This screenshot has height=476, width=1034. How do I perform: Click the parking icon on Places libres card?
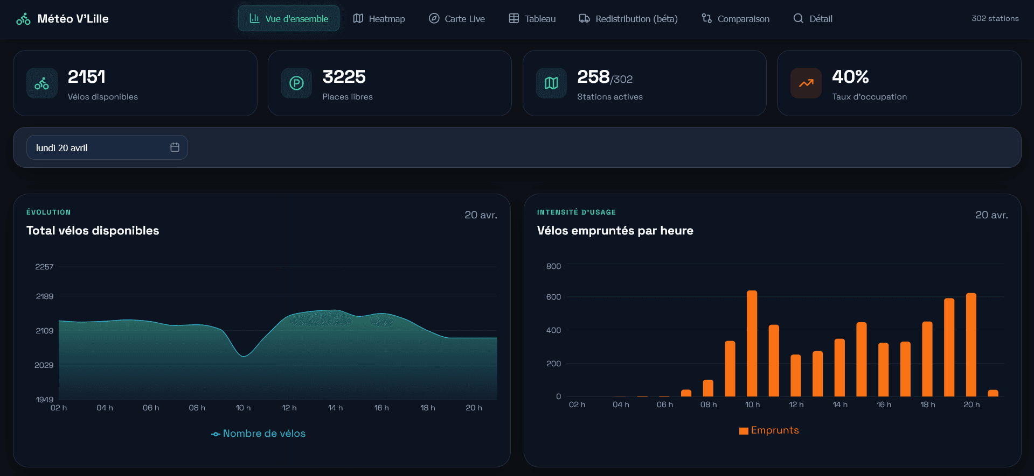pyautogui.click(x=296, y=83)
